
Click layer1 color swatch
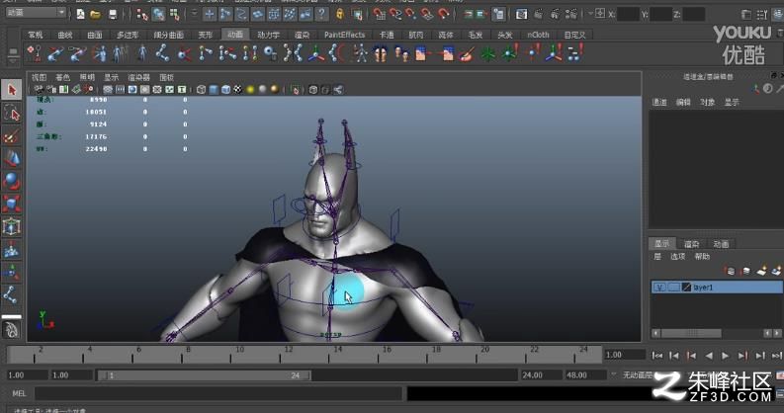coord(686,288)
